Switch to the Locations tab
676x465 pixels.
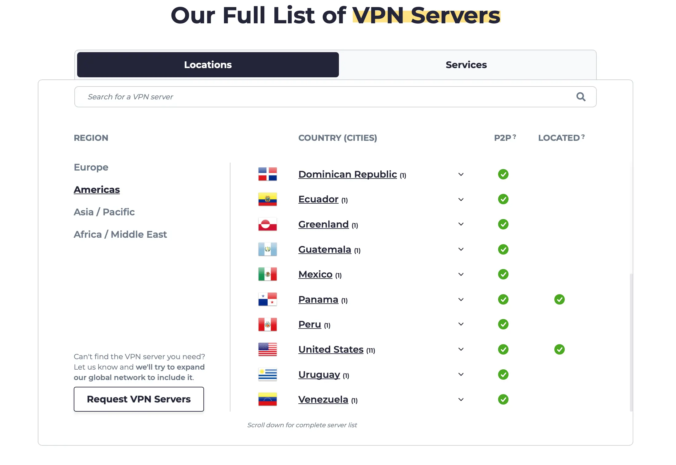(x=208, y=64)
